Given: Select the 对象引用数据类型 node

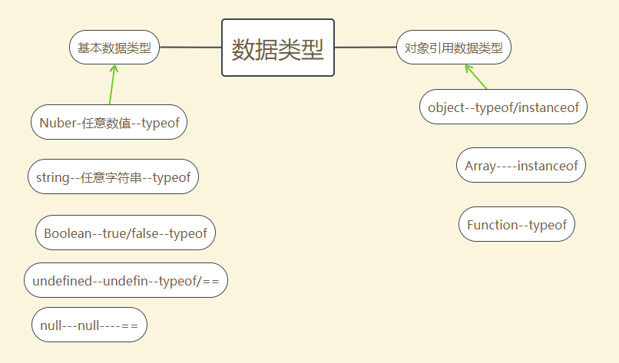Looking at the screenshot, I should click(454, 48).
